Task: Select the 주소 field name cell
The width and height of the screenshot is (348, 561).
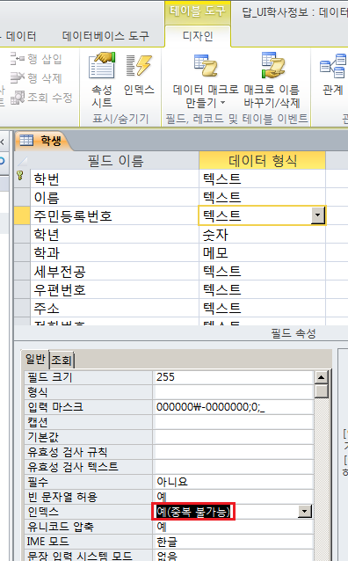Action: 114,308
